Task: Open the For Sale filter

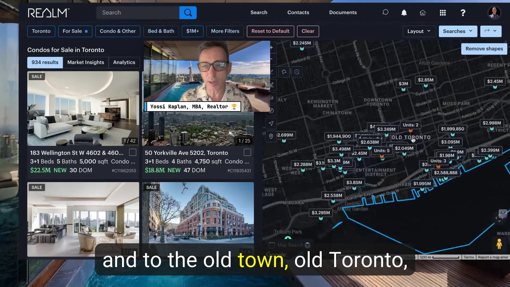Action: click(x=75, y=31)
